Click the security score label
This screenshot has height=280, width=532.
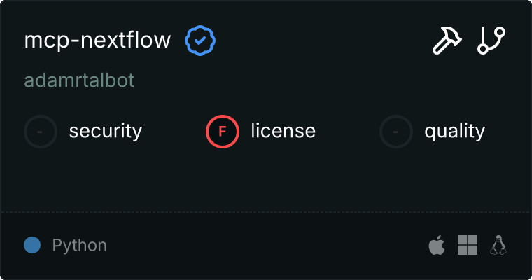coord(106,131)
